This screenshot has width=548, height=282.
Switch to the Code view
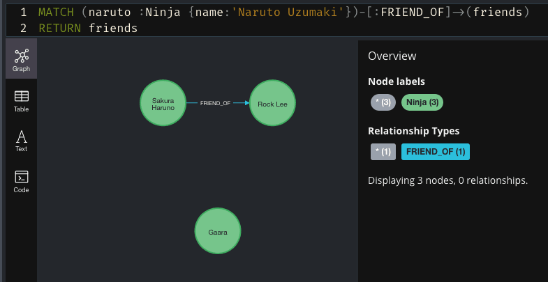click(x=22, y=182)
